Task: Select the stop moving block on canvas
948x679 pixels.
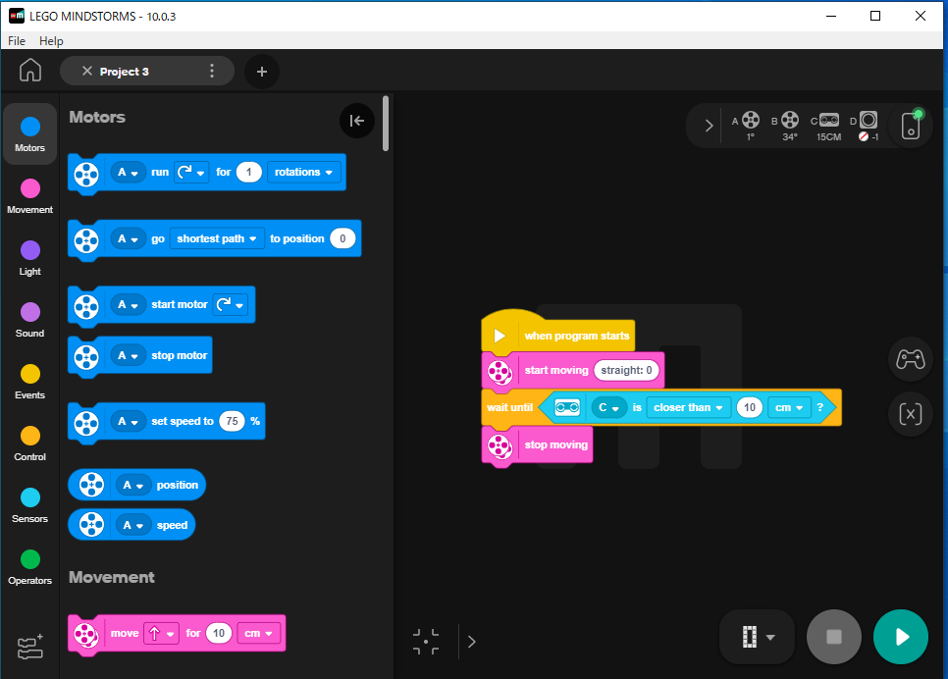Action: pos(538,445)
